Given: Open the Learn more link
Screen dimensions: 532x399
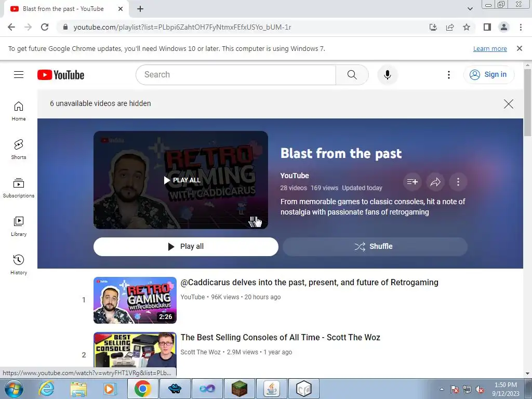Looking at the screenshot, I should (490, 49).
